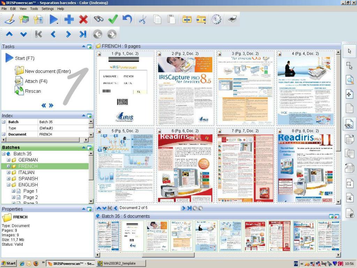Screen dimensions: 357x268
Task: Click the Rescan task
Action: (28, 91)
